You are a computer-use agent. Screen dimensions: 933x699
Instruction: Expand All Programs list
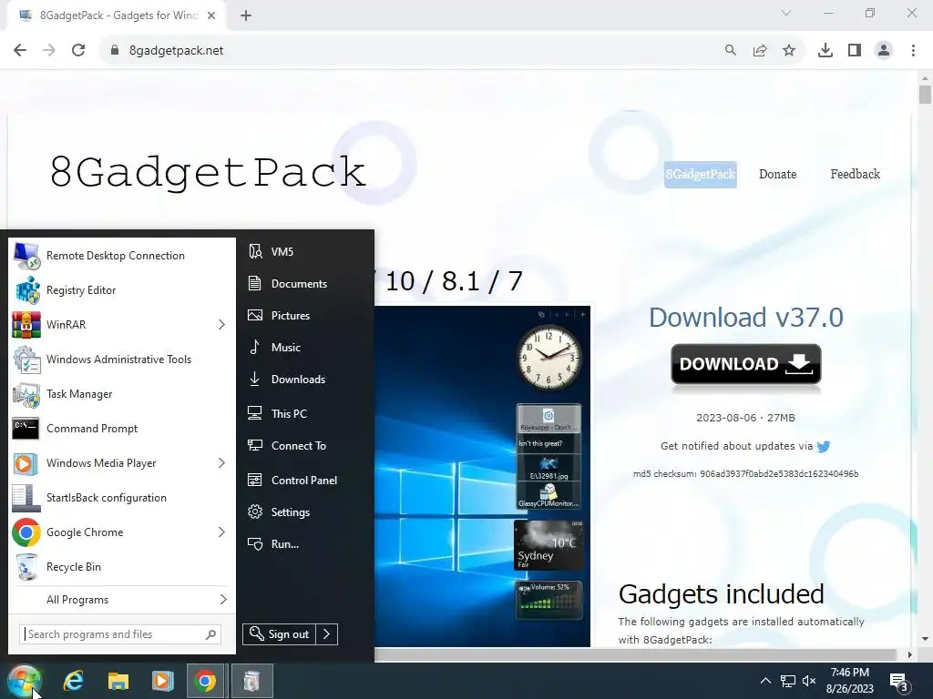[x=122, y=599]
